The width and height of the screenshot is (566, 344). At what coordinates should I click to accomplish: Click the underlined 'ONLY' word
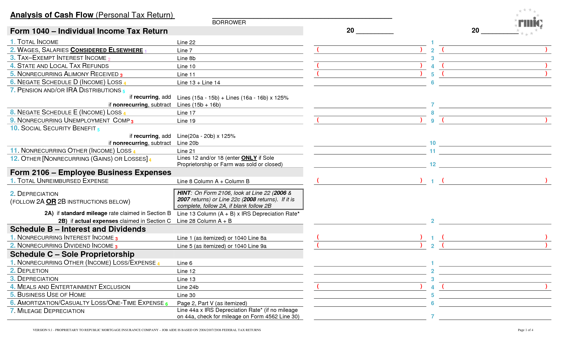(x=249, y=158)
